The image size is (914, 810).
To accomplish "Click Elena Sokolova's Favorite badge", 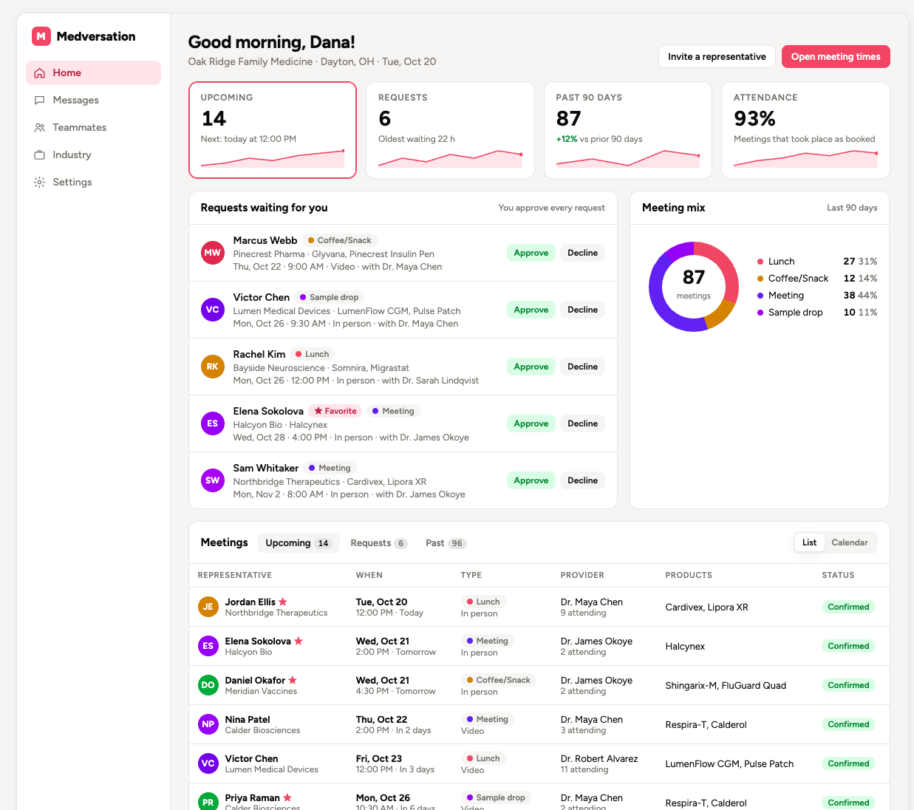I will (335, 411).
